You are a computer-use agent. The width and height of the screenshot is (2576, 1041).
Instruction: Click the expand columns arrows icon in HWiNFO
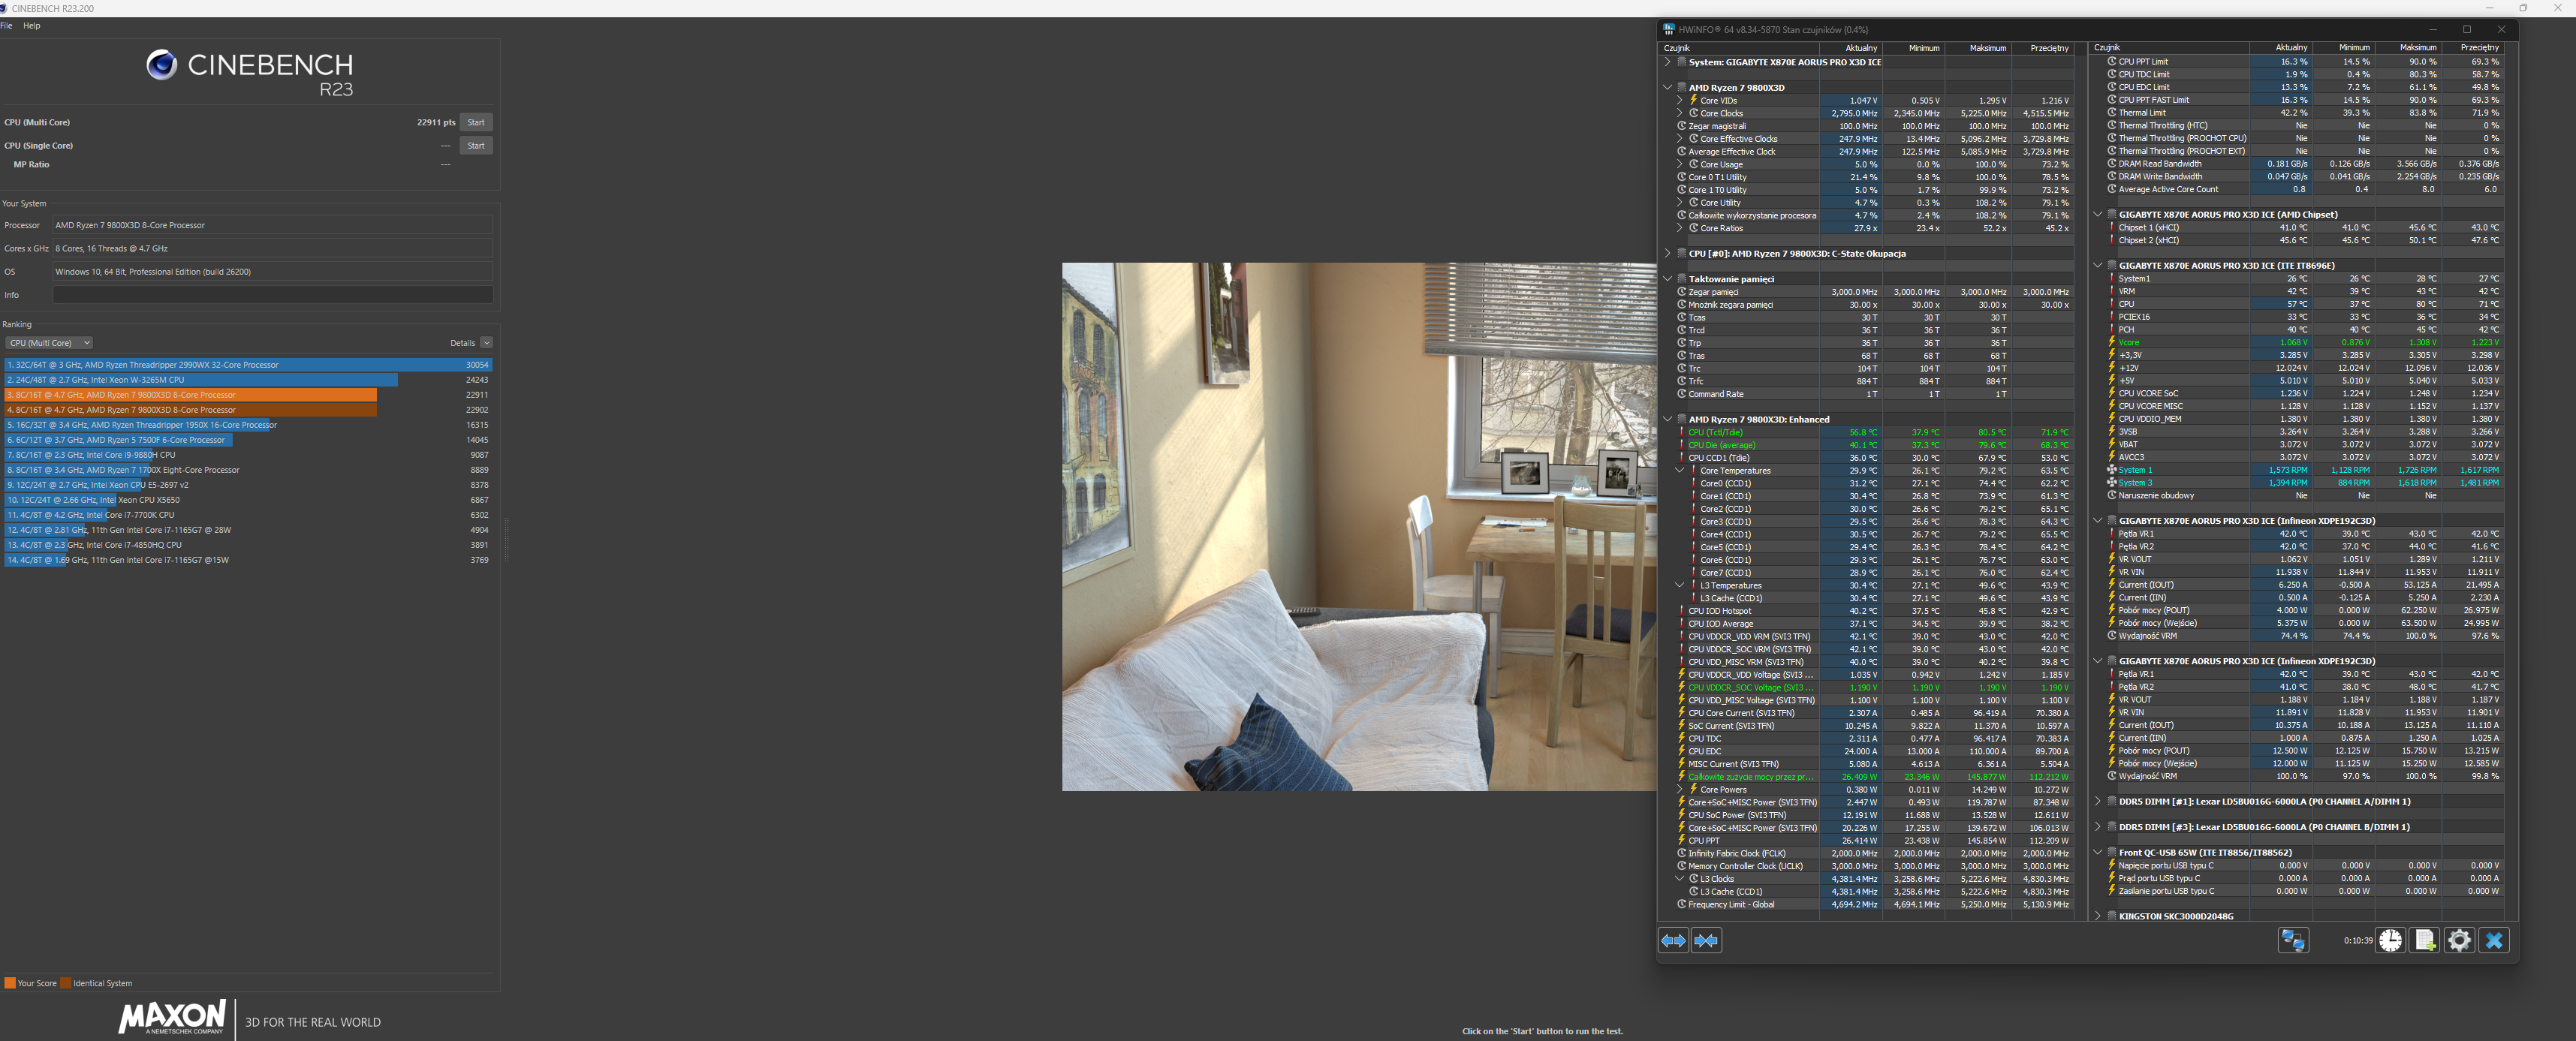tap(1673, 940)
